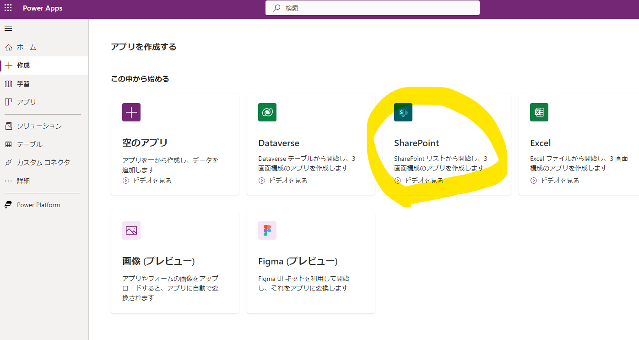Screen dimensions: 639x340
Task: Watch the video for Dataverse
Action: 288,181
